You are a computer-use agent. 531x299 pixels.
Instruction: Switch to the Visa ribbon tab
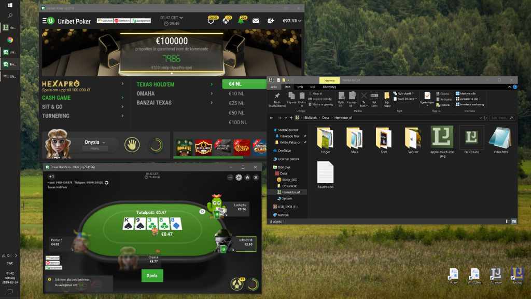pos(313,87)
